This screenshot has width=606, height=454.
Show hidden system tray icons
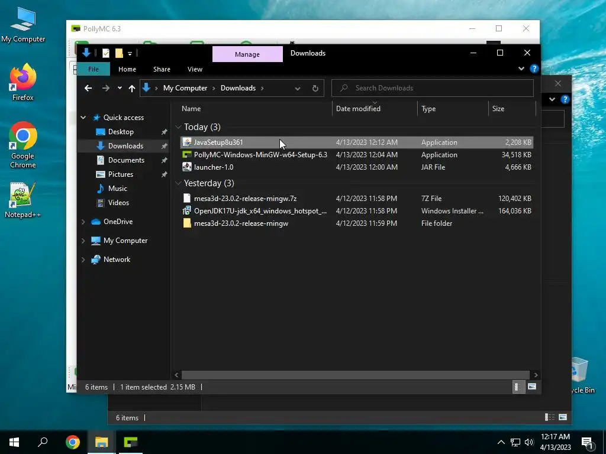coord(501,442)
